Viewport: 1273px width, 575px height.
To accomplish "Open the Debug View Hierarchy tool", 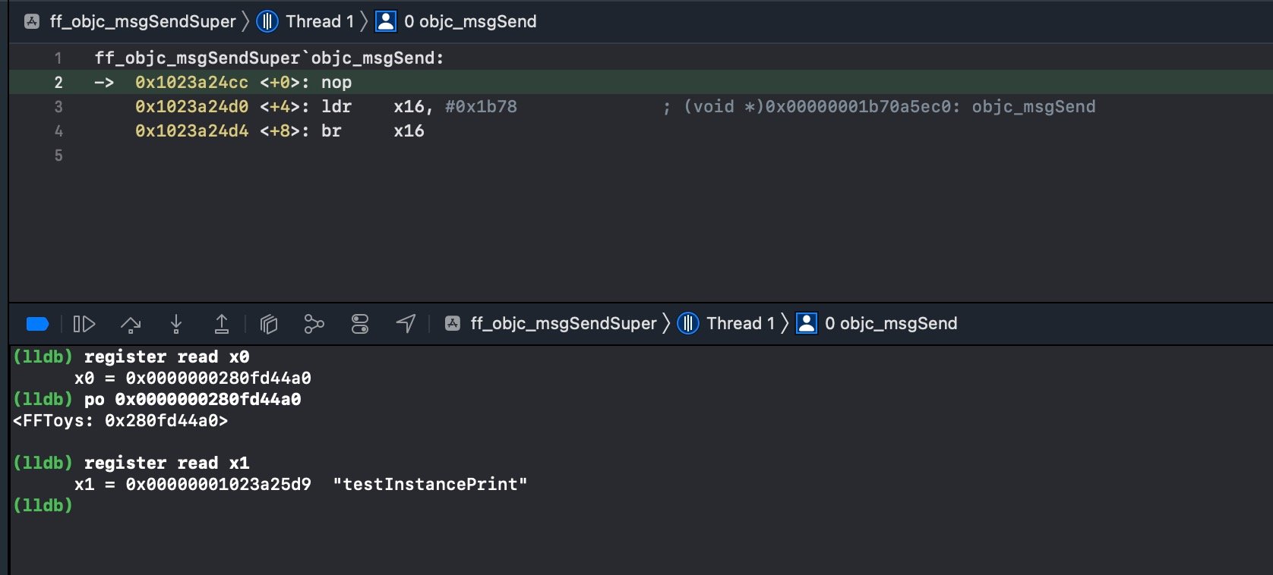I will tap(269, 325).
